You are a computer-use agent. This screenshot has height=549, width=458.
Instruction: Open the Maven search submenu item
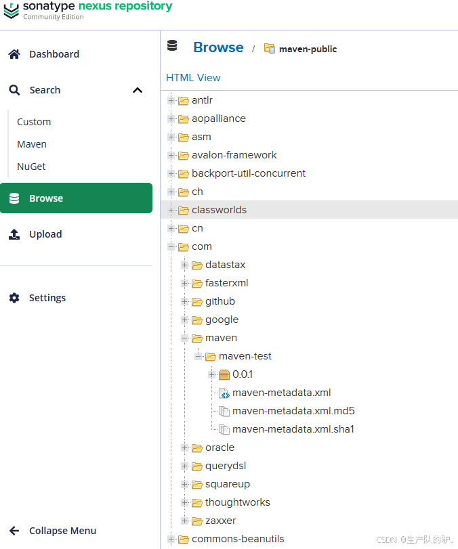click(x=32, y=144)
